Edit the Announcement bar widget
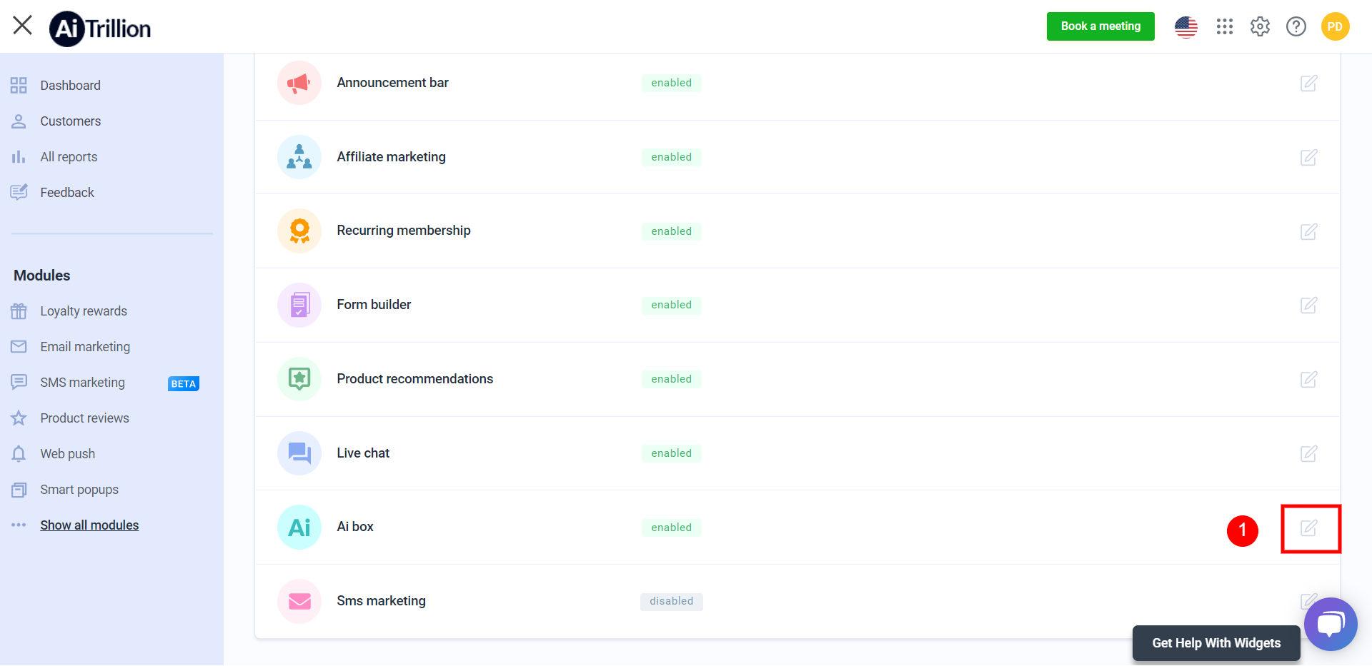This screenshot has height=666, width=1372. [x=1308, y=83]
